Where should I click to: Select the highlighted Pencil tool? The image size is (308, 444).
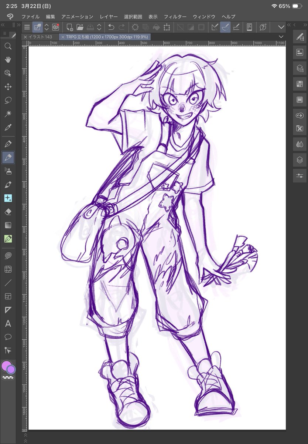8,158
